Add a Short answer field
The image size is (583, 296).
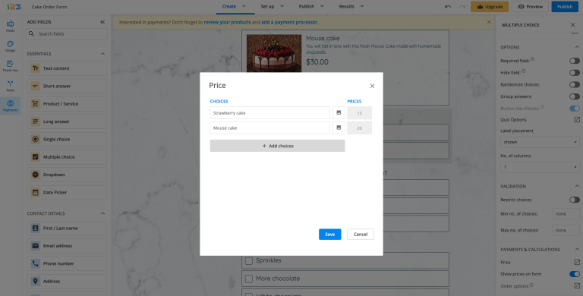click(67, 86)
